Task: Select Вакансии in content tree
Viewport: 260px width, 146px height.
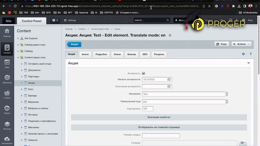Action: [33, 102]
